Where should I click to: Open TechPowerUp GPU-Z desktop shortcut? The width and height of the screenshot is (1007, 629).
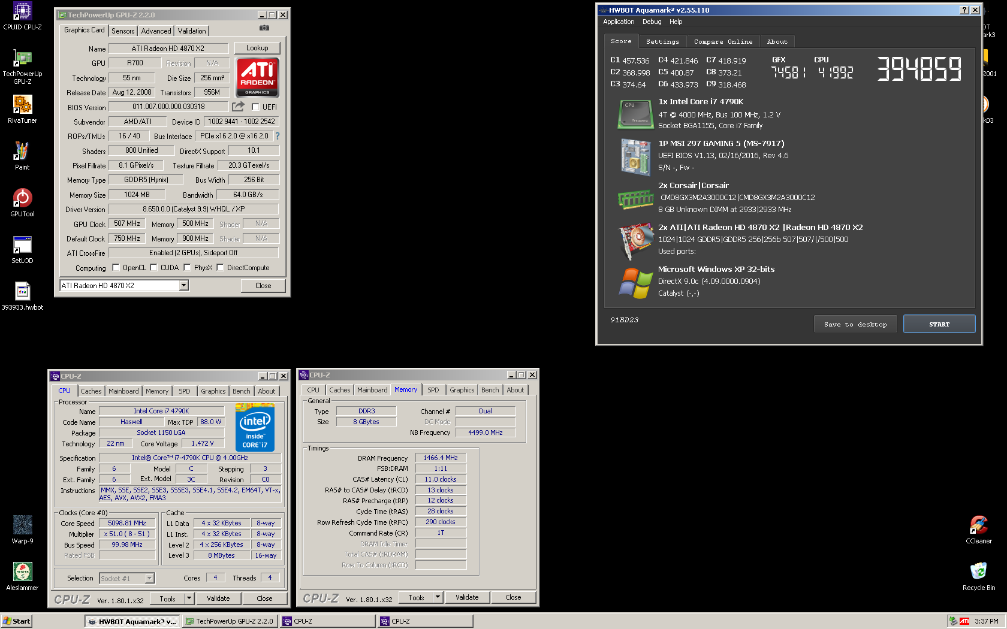click(22, 66)
